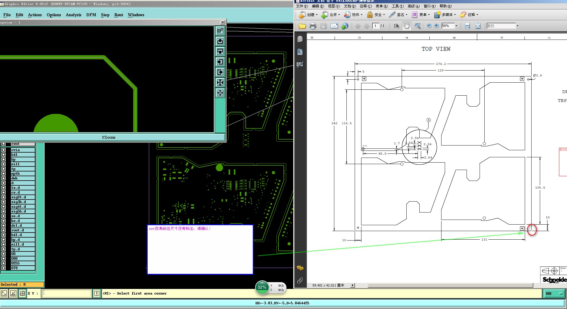Toggle the checkbox for layer ts.d

pos(4,188)
